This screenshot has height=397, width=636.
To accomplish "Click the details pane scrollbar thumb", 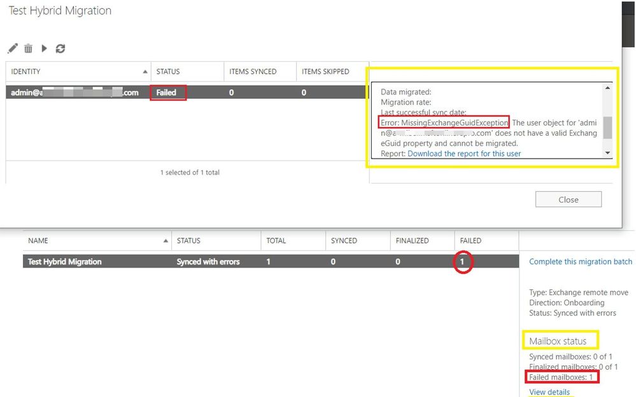I will 607,127.
